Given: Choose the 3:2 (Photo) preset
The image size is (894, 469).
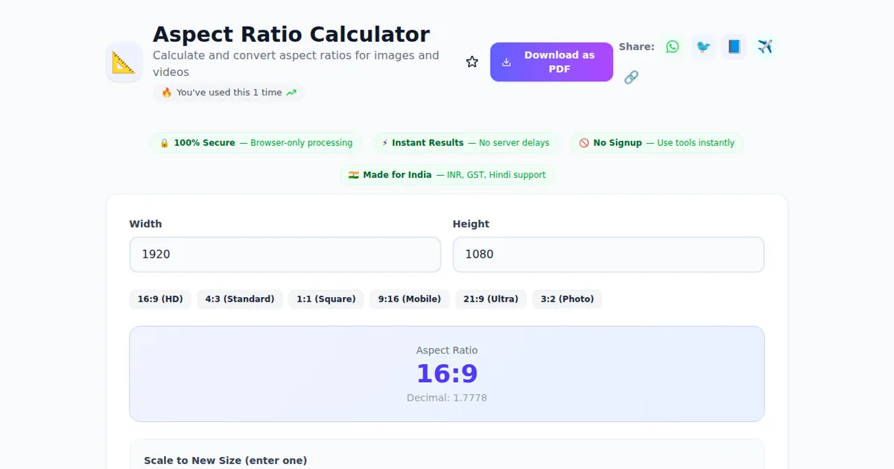Looking at the screenshot, I should 567,299.
